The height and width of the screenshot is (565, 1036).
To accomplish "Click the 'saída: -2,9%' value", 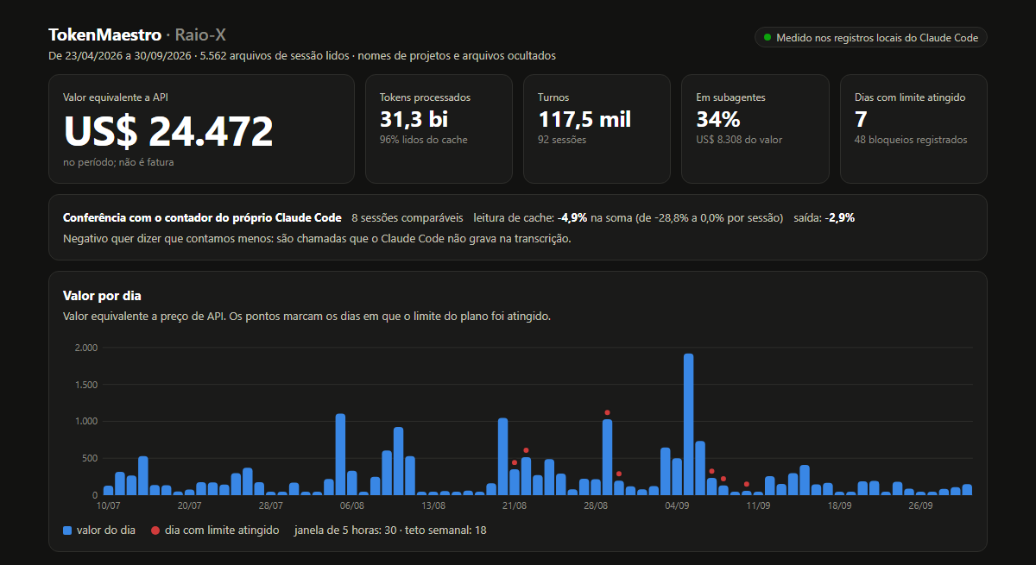I will [824, 217].
